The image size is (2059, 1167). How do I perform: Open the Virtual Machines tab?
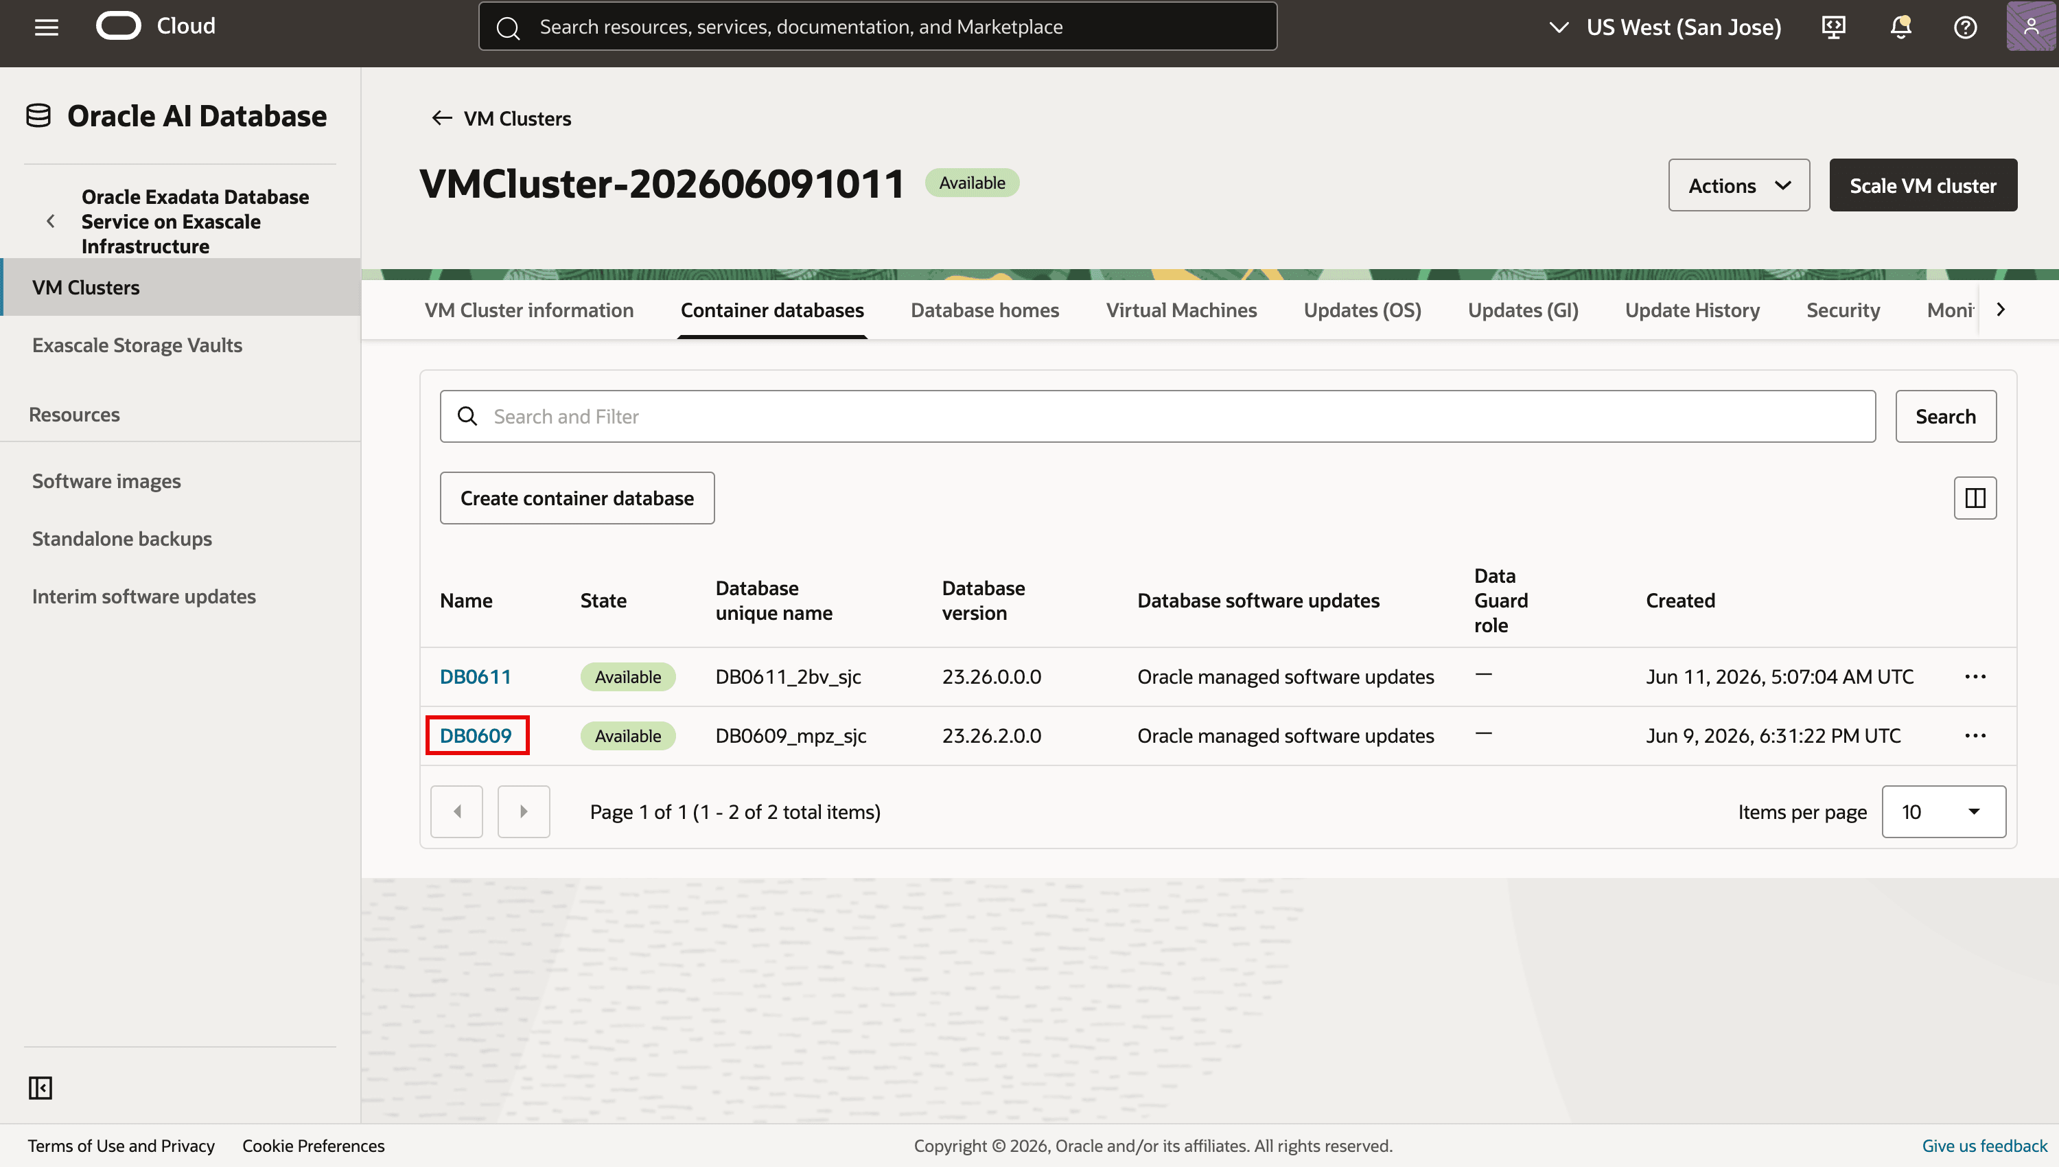(1181, 310)
